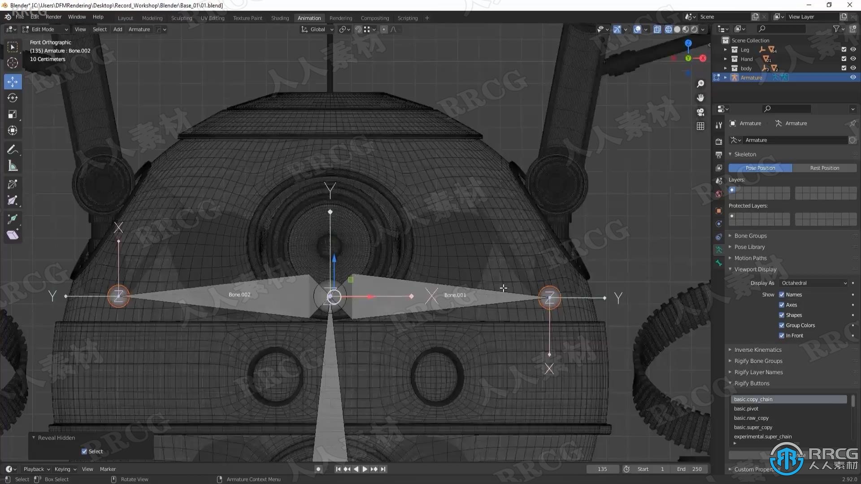Jump to the timeline start frame
Screen dimensions: 861x484
(x=338, y=469)
